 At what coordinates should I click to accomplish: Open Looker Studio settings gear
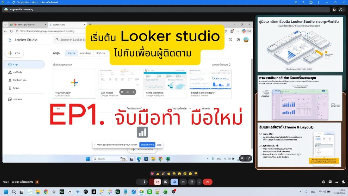[x=238, y=40]
